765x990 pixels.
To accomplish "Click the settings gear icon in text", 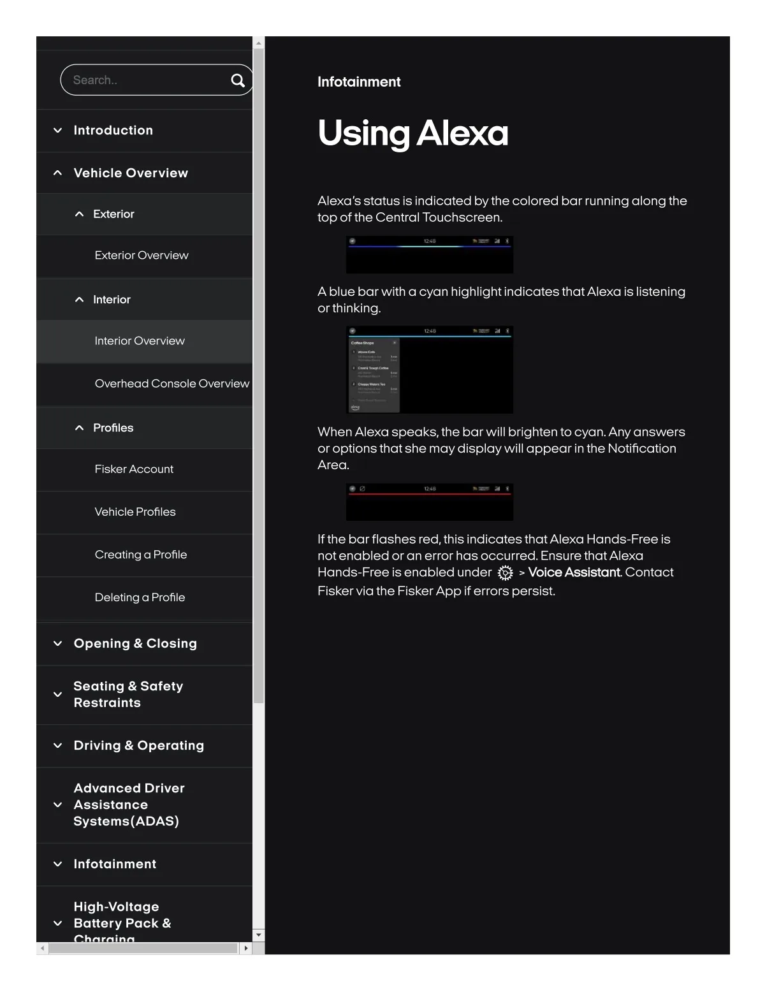I will click(505, 573).
